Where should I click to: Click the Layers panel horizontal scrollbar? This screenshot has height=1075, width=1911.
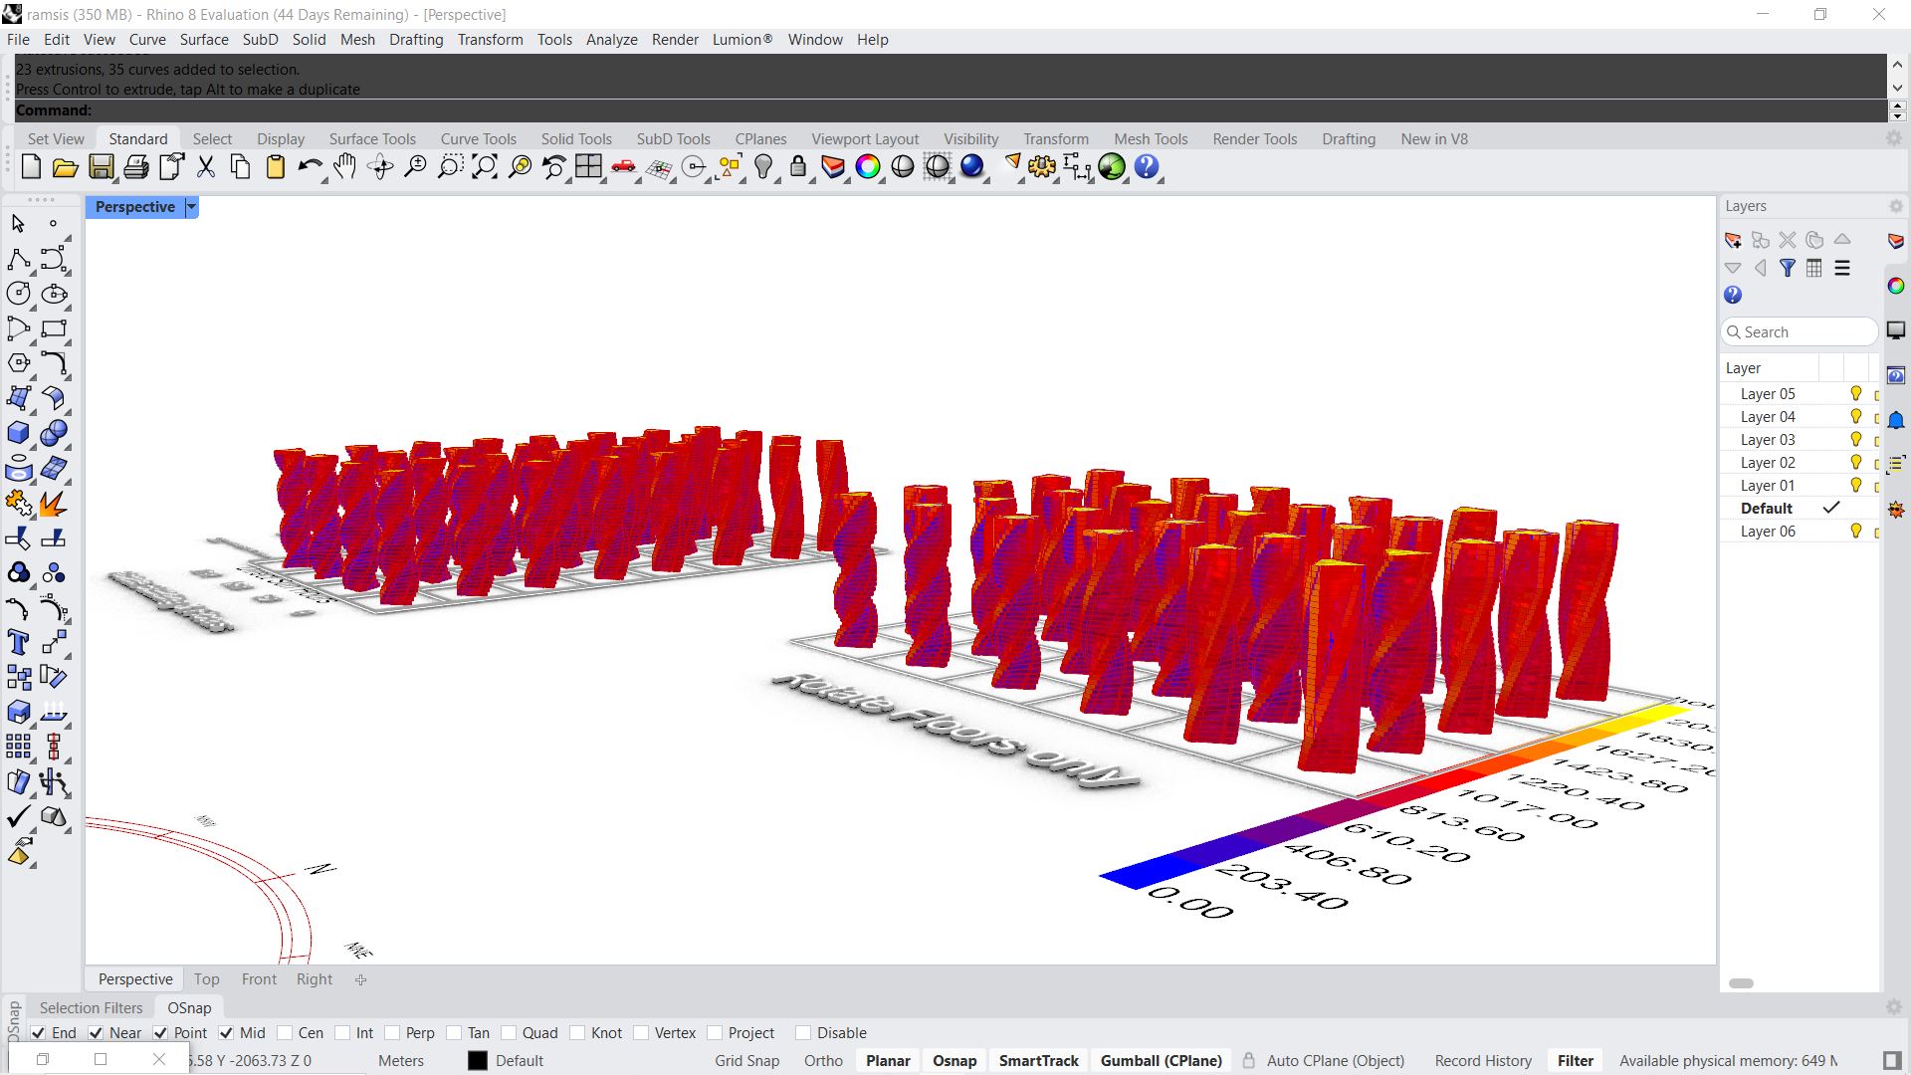tap(1741, 983)
